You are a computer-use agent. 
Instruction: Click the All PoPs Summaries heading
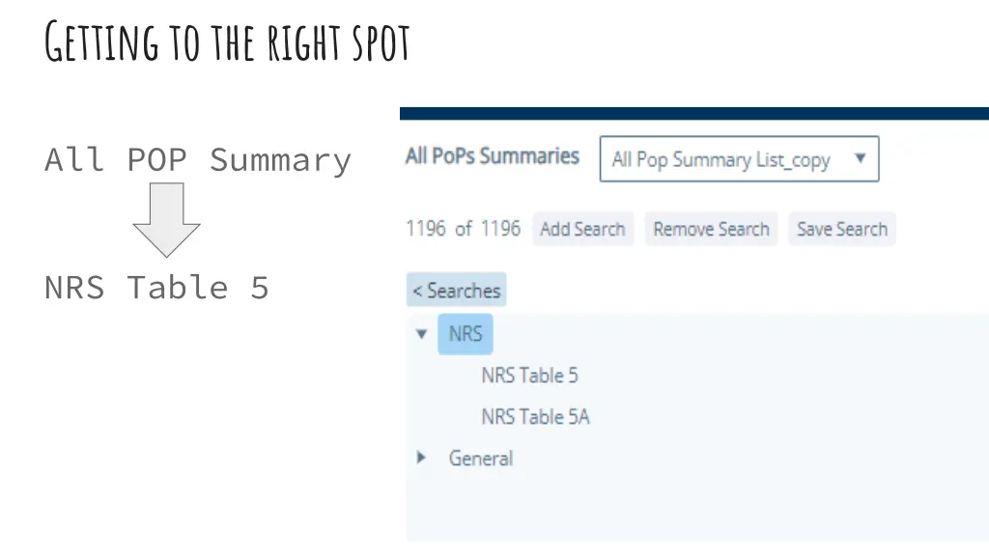tap(492, 155)
